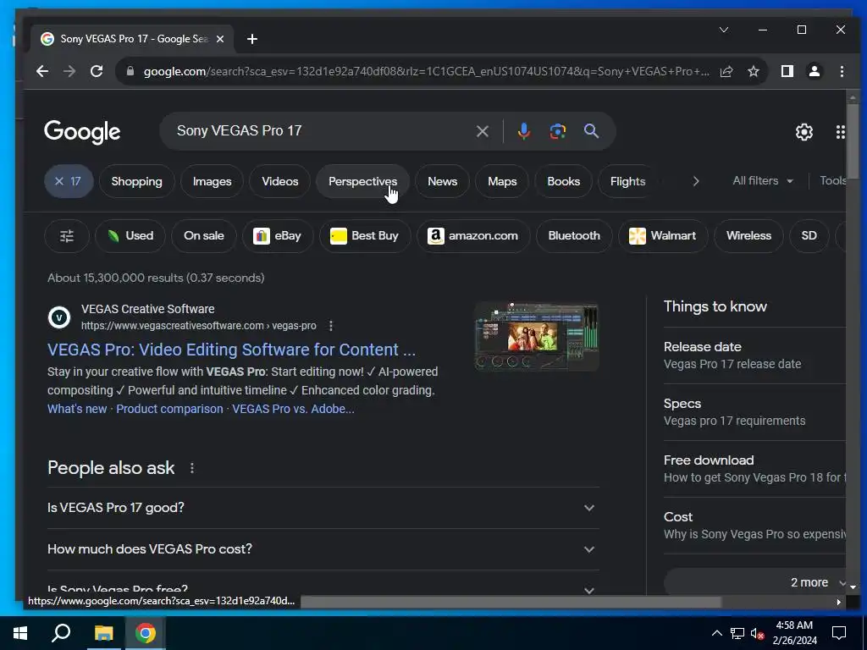Click the magnifier search button

point(591,131)
